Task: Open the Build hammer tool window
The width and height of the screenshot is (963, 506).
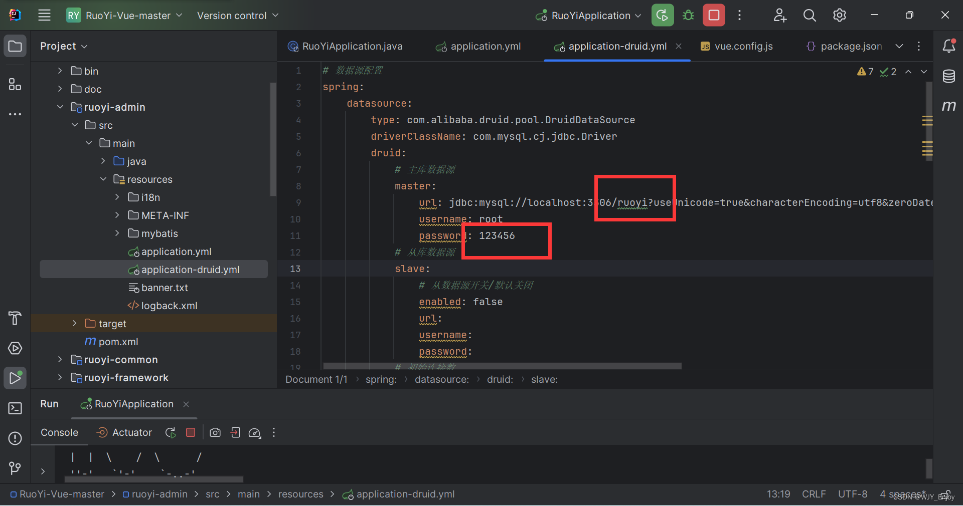Action: pos(15,318)
